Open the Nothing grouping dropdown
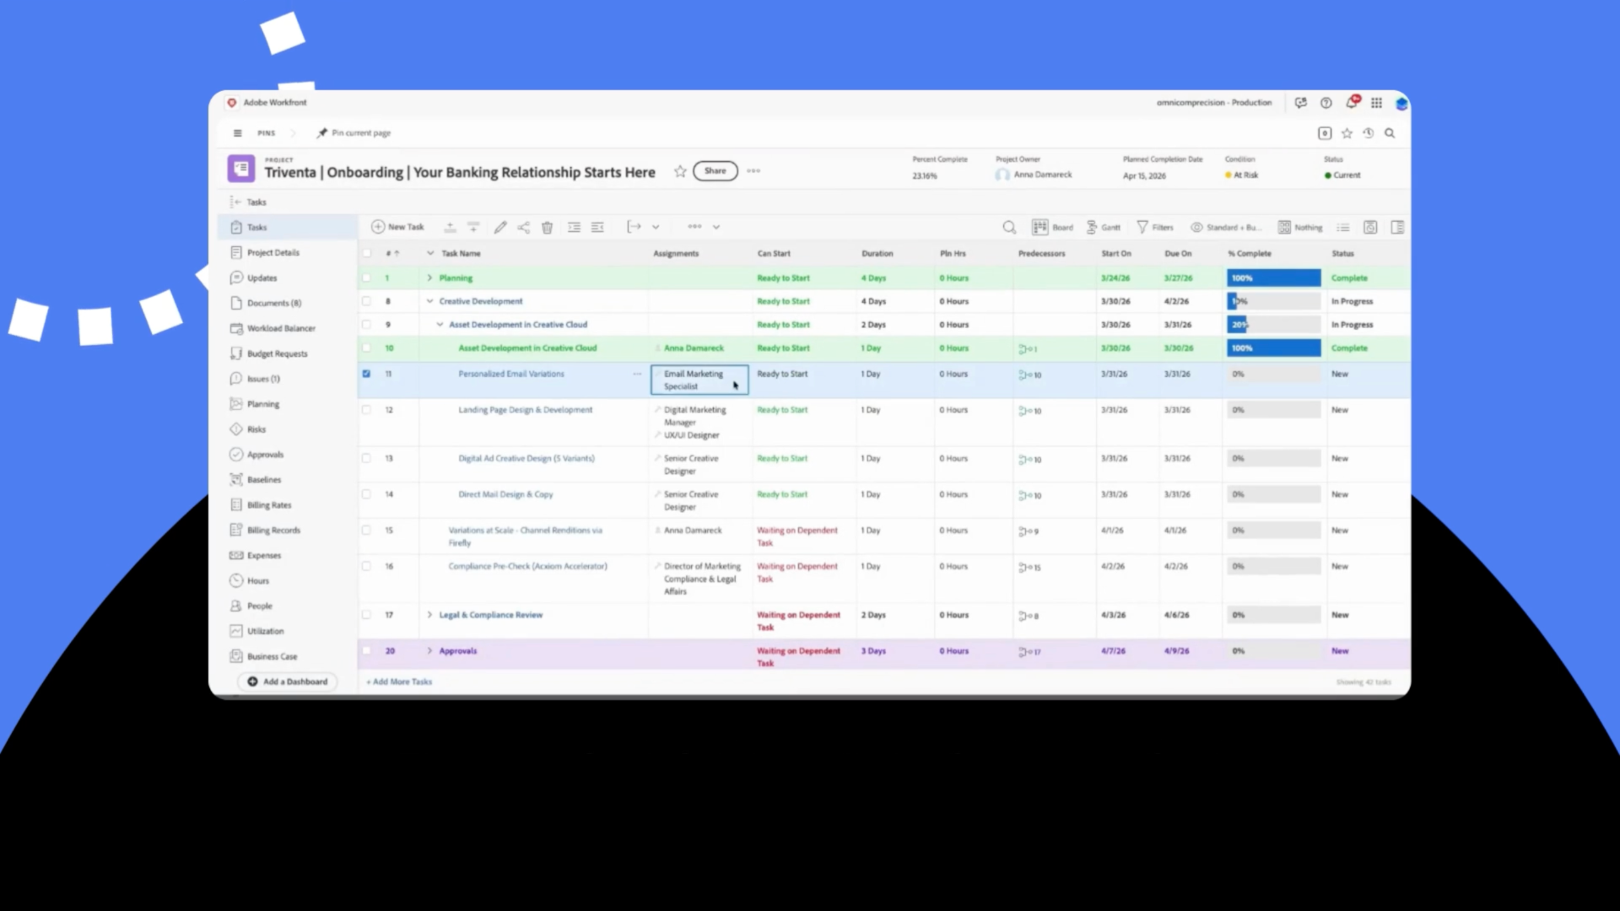The height and width of the screenshot is (911, 1620). (1300, 227)
